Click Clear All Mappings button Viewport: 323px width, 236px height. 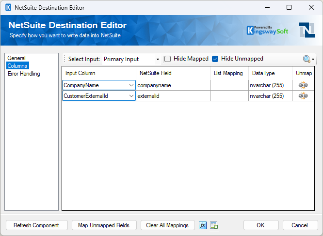[x=167, y=225]
